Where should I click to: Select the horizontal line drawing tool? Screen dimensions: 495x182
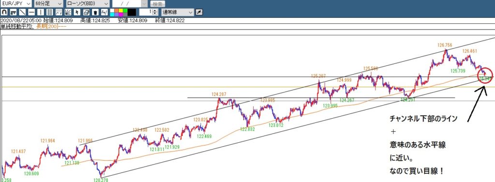(31, 12)
